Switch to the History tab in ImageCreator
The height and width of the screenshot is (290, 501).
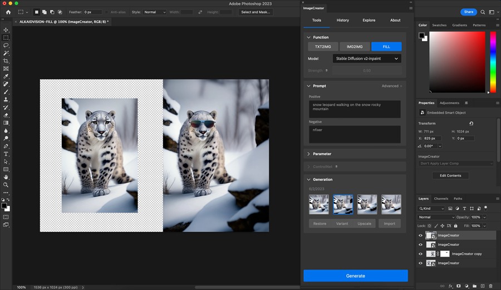tap(342, 20)
